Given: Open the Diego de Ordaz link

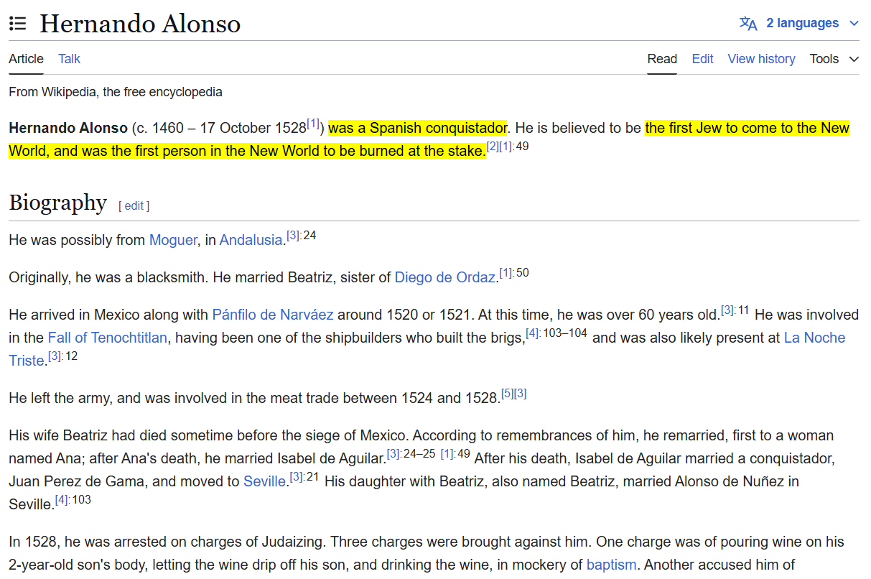Looking at the screenshot, I should pyautogui.click(x=444, y=277).
